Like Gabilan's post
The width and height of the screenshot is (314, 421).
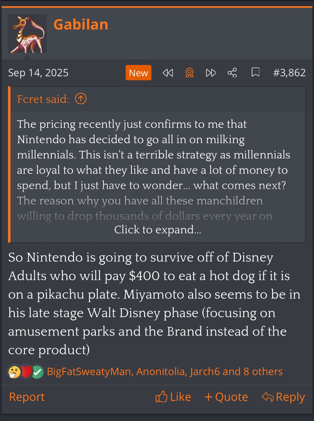pos(173,397)
